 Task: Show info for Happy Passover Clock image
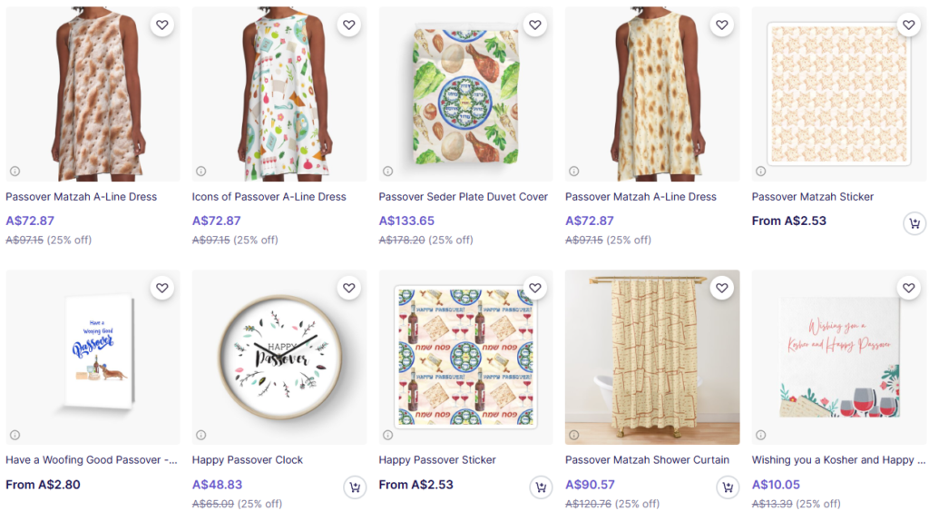click(201, 435)
